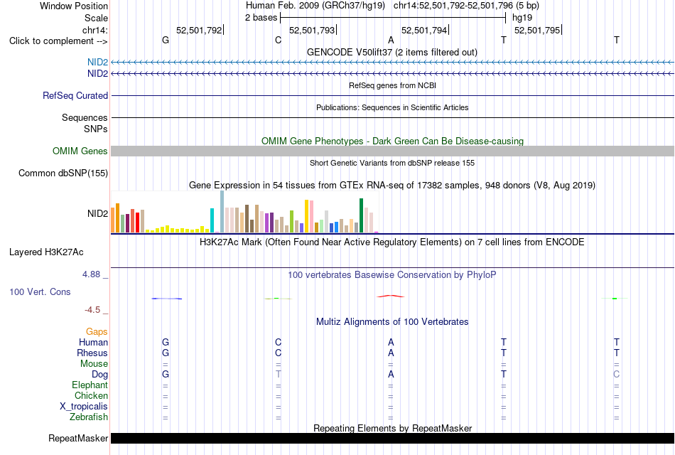Click base C in the Rhesus alignment row

[278, 353]
